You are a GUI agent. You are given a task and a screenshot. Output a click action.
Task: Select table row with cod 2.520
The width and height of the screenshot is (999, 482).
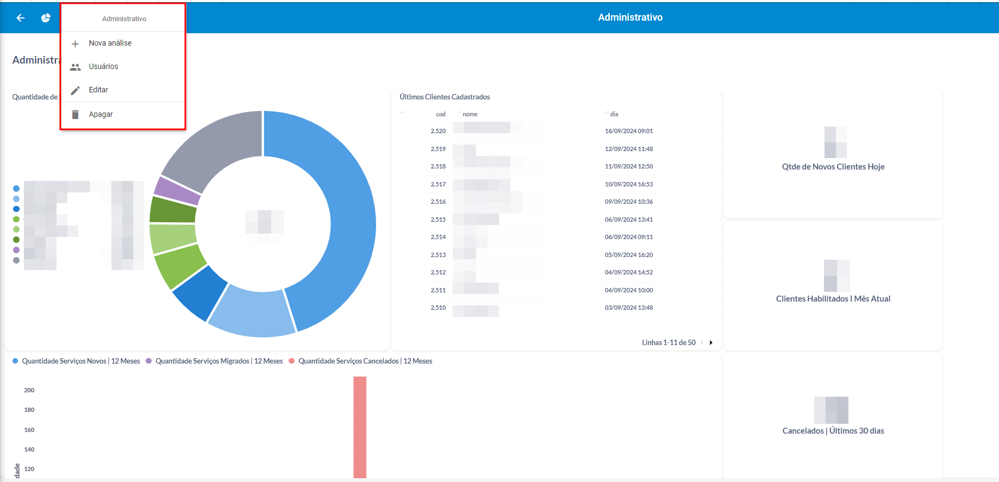[556, 131]
